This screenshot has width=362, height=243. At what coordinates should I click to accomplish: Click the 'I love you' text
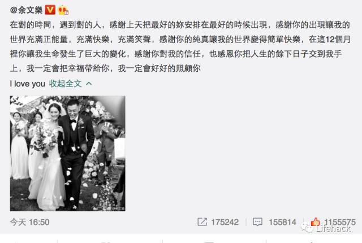[28, 84]
